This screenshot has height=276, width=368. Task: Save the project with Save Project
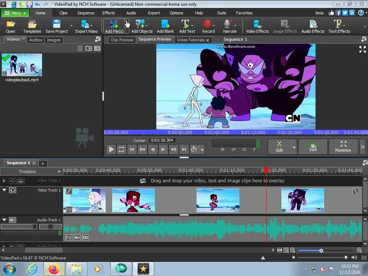(56, 26)
